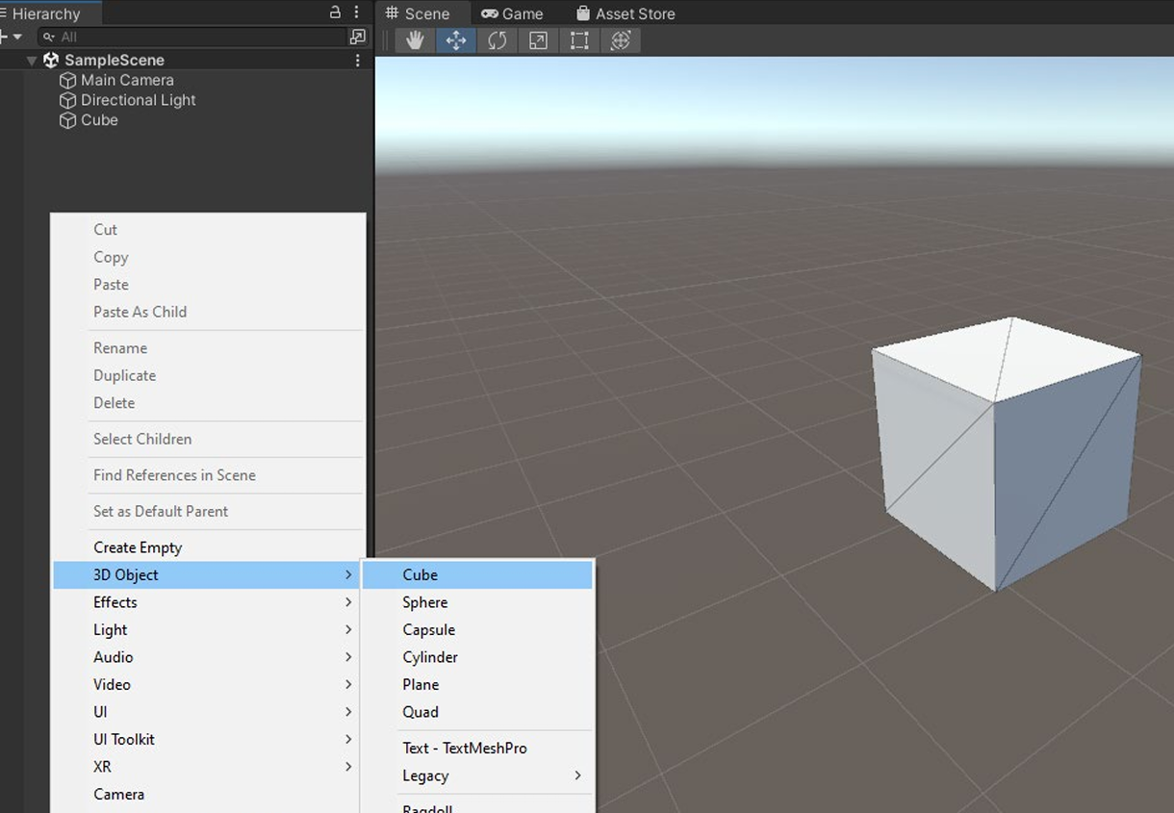Switch to the Game tab
This screenshot has width=1174, height=813.
tap(513, 13)
